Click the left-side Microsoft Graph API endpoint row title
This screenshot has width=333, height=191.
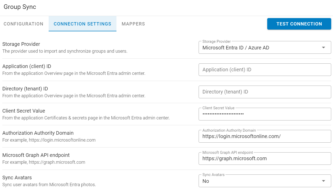36,155
